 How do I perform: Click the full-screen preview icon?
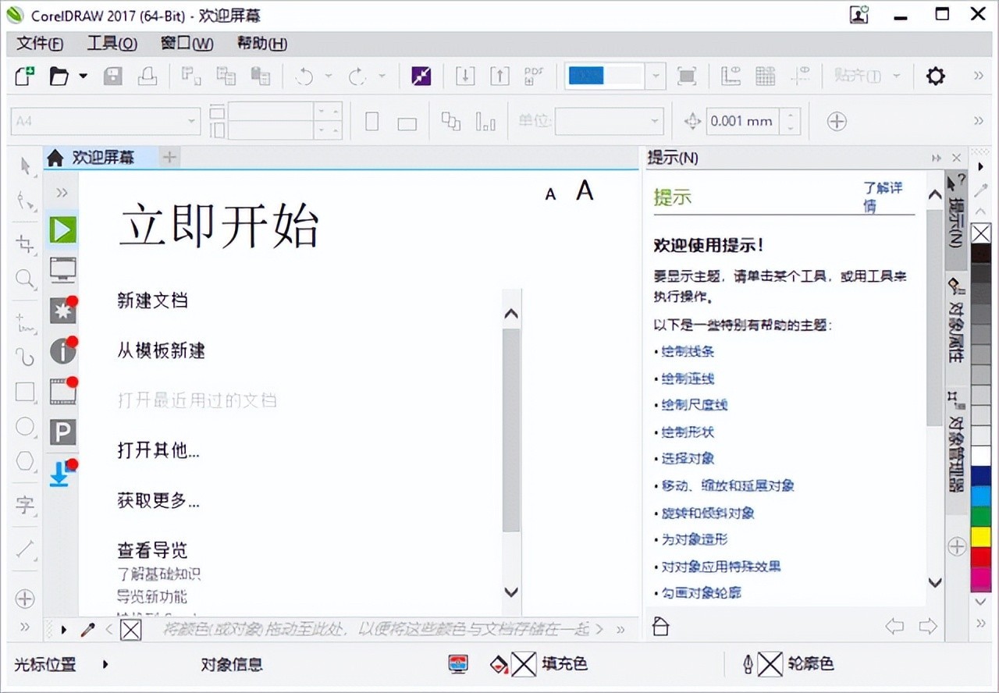click(687, 76)
